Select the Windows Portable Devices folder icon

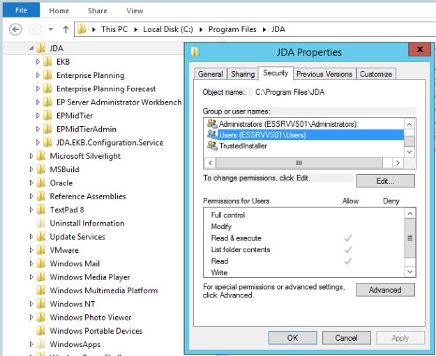41,330
